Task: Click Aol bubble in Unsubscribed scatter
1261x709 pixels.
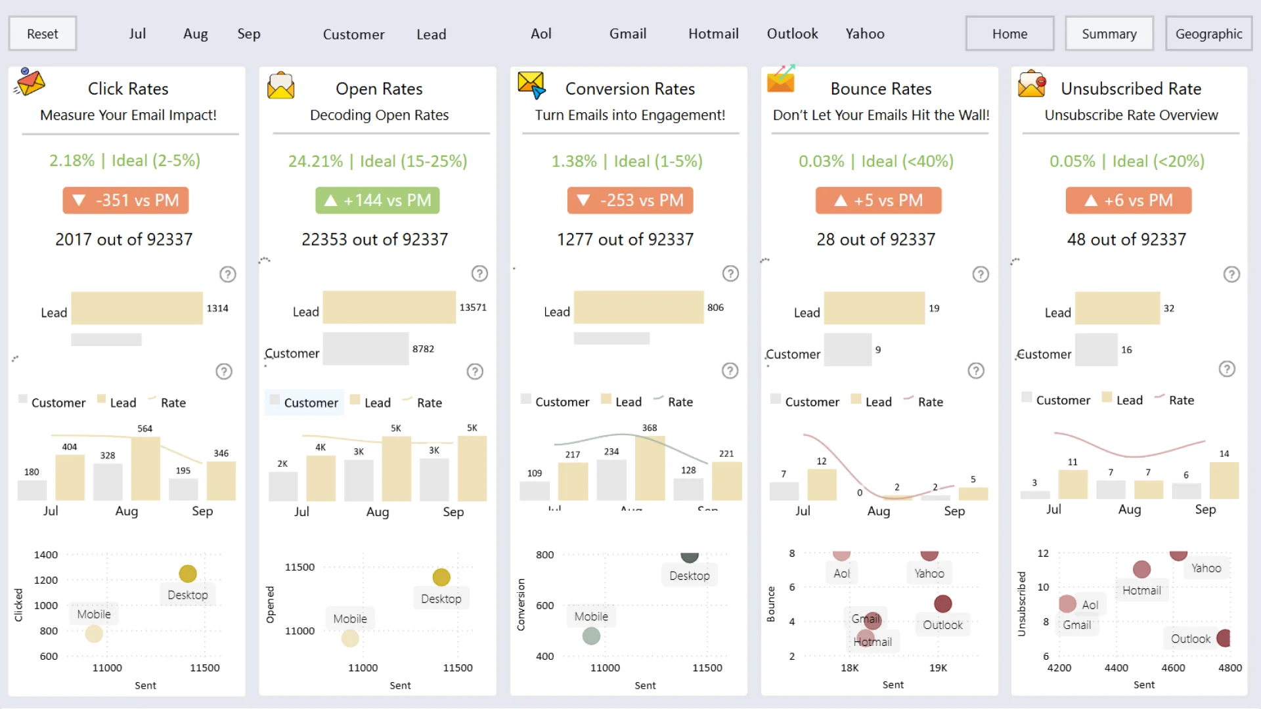Action: 1067,603
